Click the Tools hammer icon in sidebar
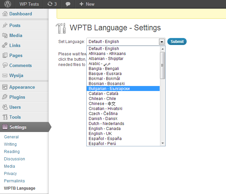This screenshot has width=226, height=194. [x=5, y=117]
